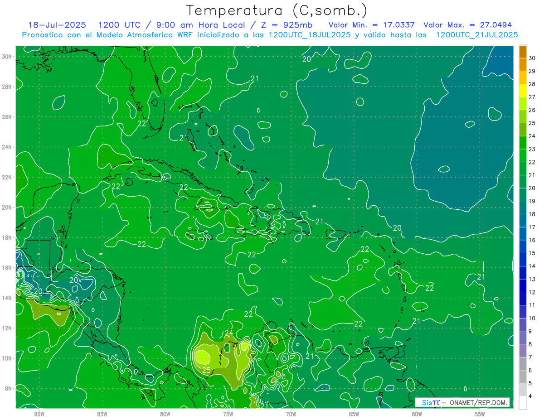Select the date "18-Jul-2025" in the header
This screenshot has width=544, height=420.
(58, 25)
